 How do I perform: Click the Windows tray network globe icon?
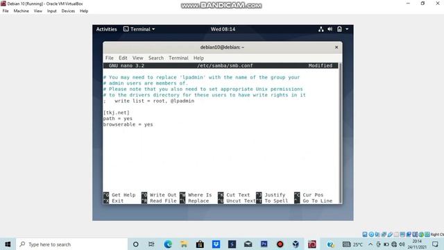click(x=394, y=244)
